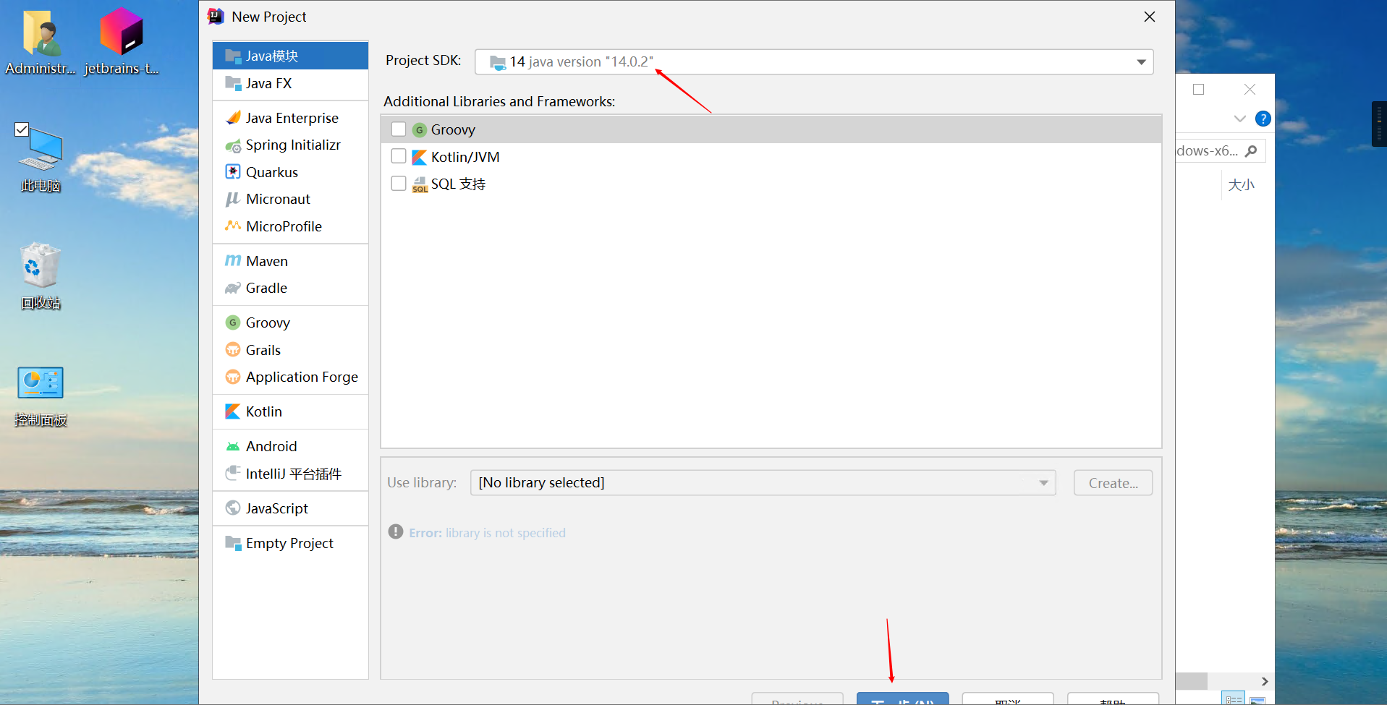Click the "Use library:" label
Screen dimensions: 1387x705
pos(422,482)
